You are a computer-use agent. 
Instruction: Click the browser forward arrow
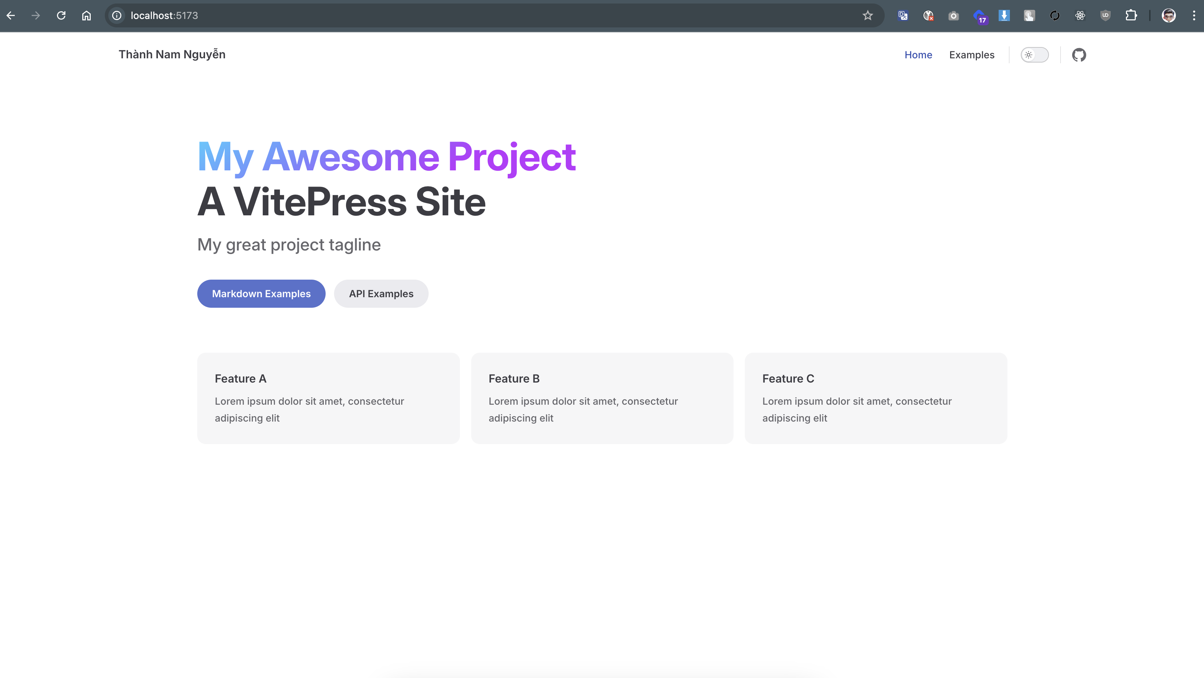(x=36, y=15)
